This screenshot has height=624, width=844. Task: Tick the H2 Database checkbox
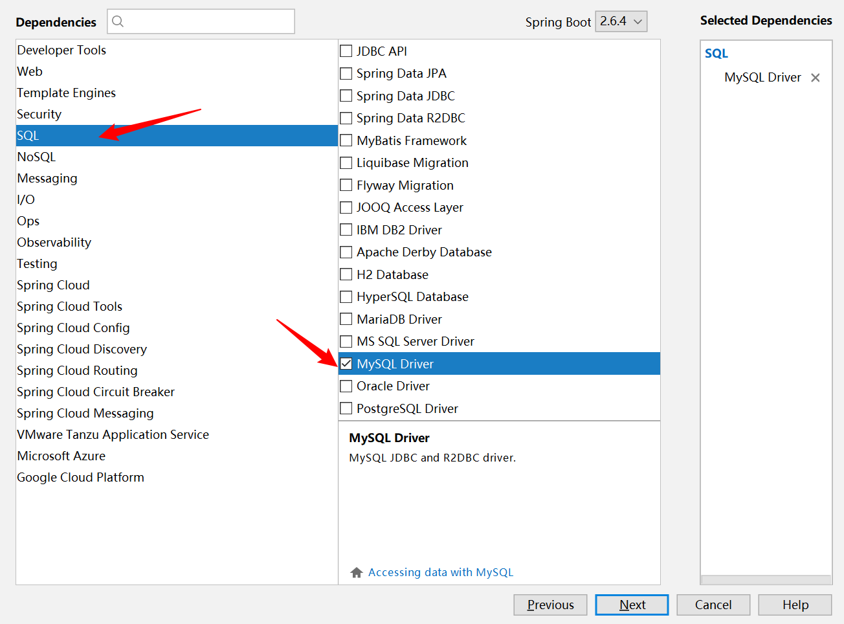(346, 274)
